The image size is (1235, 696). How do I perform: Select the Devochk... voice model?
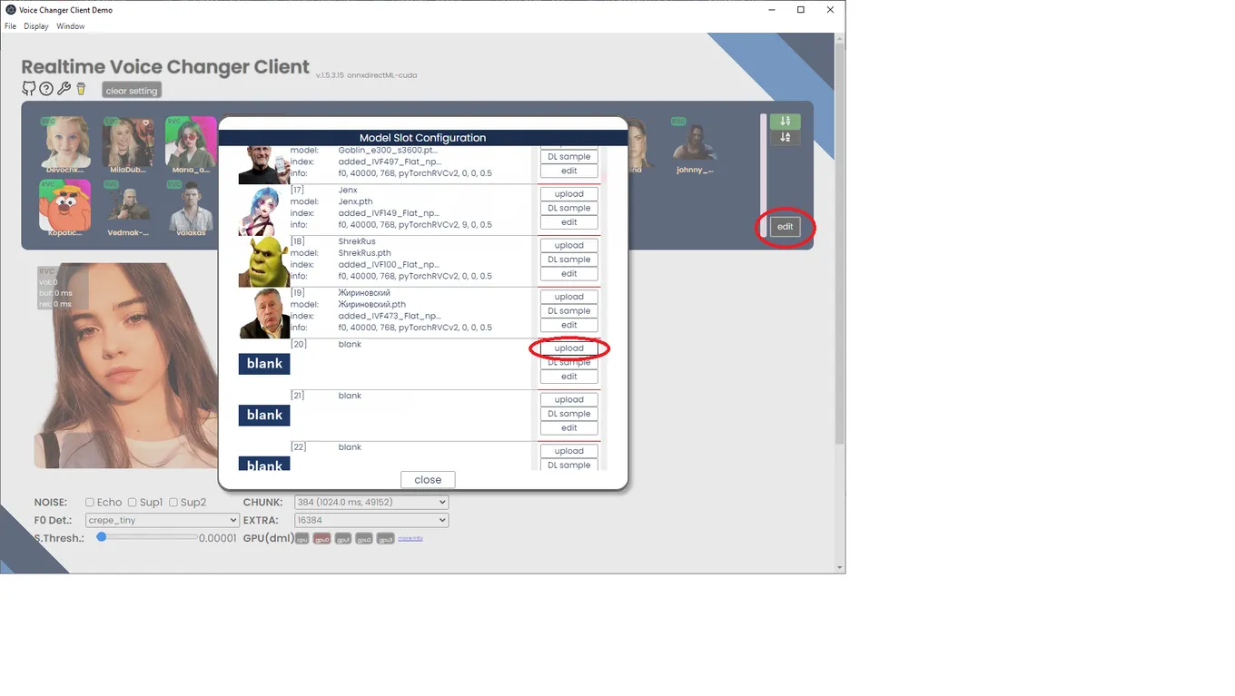coord(64,145)
